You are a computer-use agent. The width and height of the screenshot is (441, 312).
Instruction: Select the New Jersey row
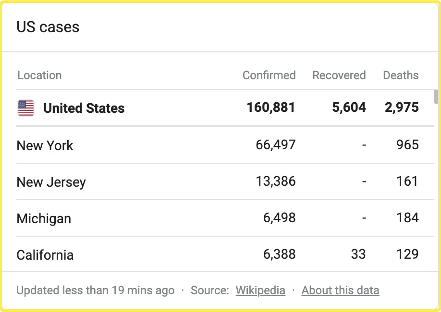51,182
